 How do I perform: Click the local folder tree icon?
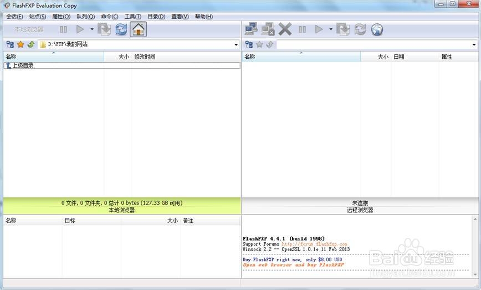[10, 44]
